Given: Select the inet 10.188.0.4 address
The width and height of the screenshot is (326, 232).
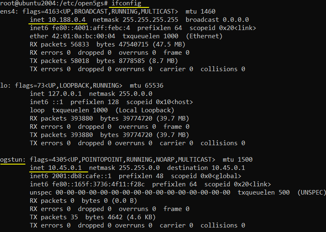Looking at the screenshot, I should tap(58, 20).
